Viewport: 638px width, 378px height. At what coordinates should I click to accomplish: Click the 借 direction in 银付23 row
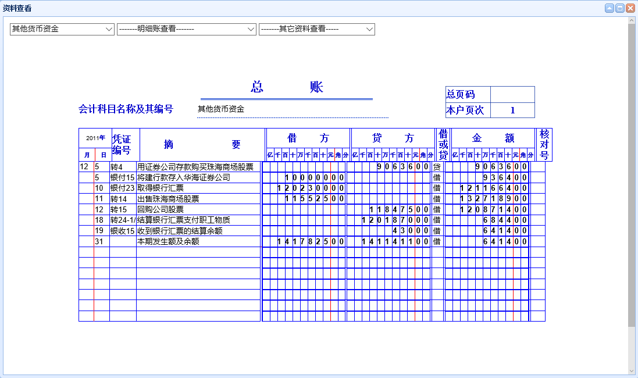click(437, 188)
